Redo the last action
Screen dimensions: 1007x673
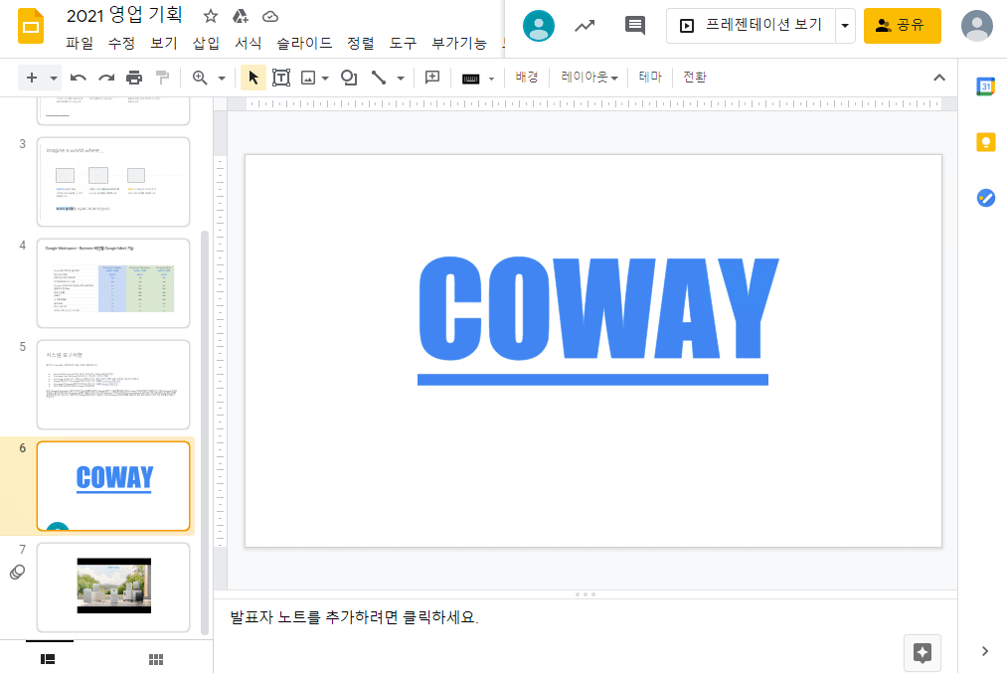(106, 78)
